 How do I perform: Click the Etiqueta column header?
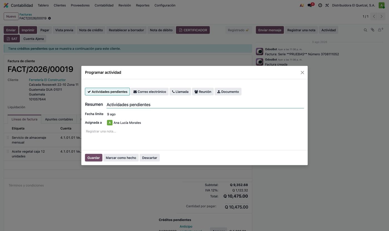pyautogui.click(x=18, y=128)
